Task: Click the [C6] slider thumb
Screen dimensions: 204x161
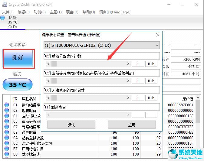Action: 54,98
